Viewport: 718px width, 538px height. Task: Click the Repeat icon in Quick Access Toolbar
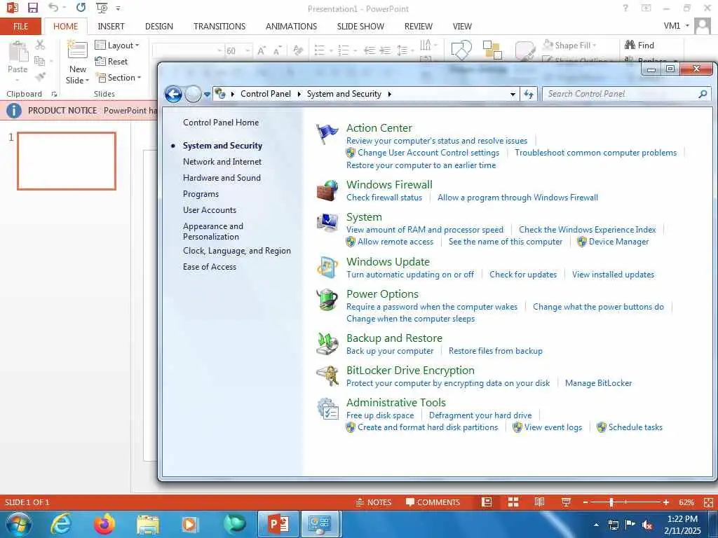81,8
